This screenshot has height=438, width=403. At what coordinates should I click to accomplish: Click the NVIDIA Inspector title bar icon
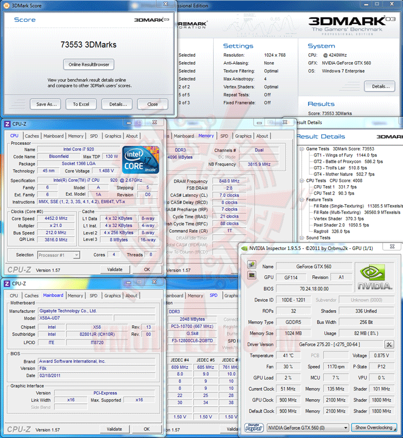point(244,248)
